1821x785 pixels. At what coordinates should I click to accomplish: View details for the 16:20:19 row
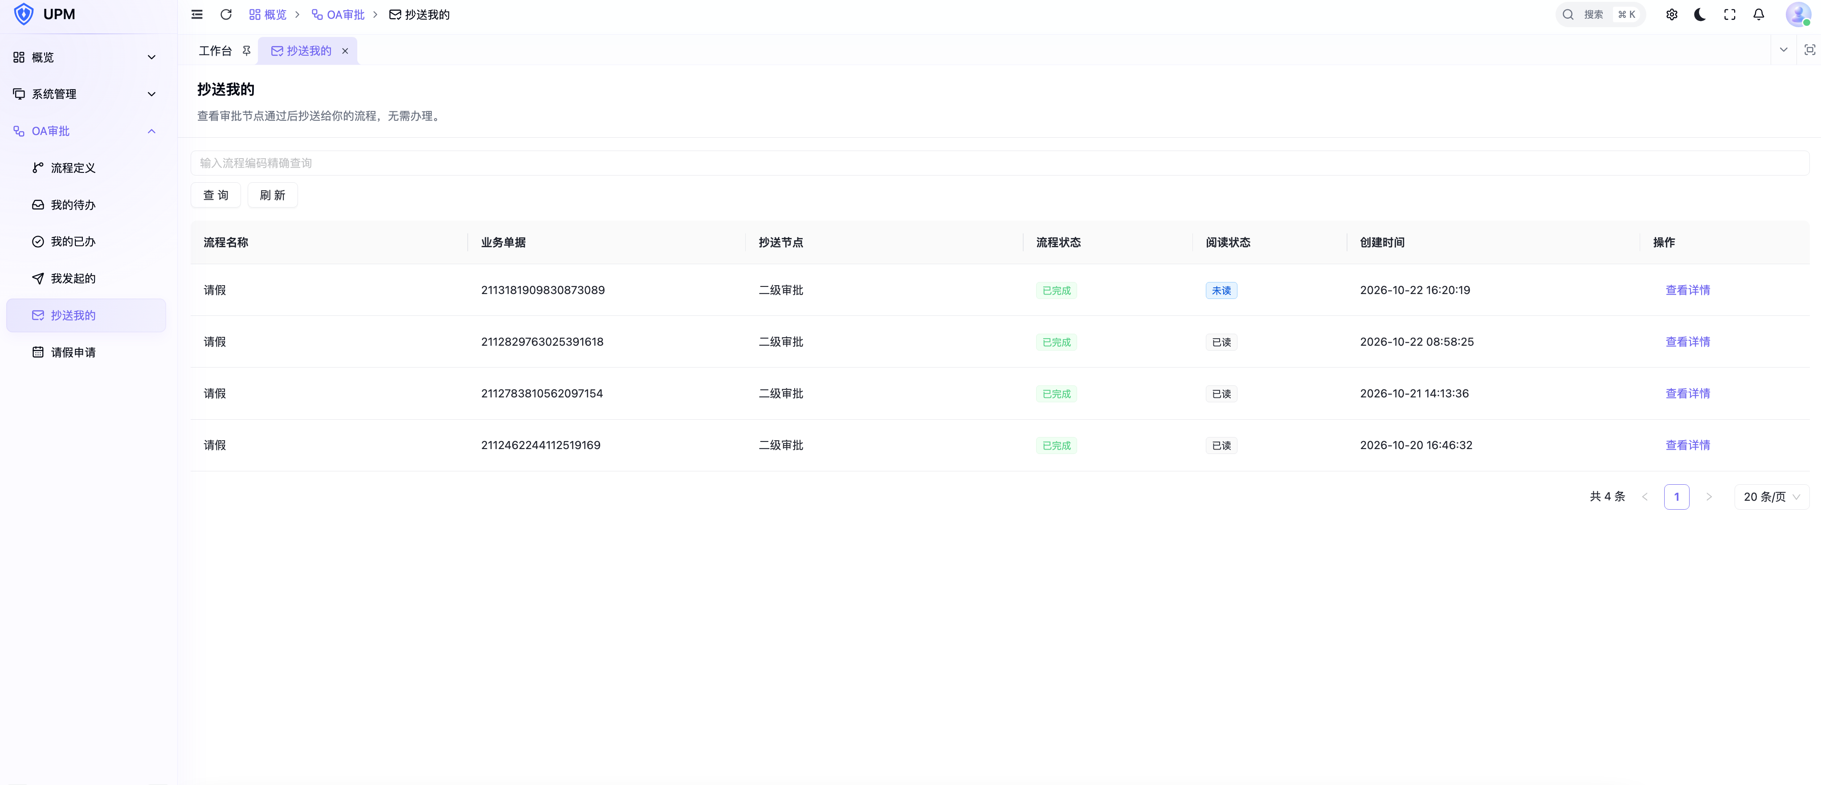[x=1687, y=290]
